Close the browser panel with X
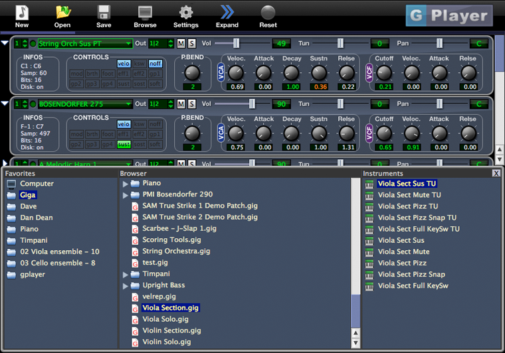This screenshot has height=353, width=505. (496, 173)
